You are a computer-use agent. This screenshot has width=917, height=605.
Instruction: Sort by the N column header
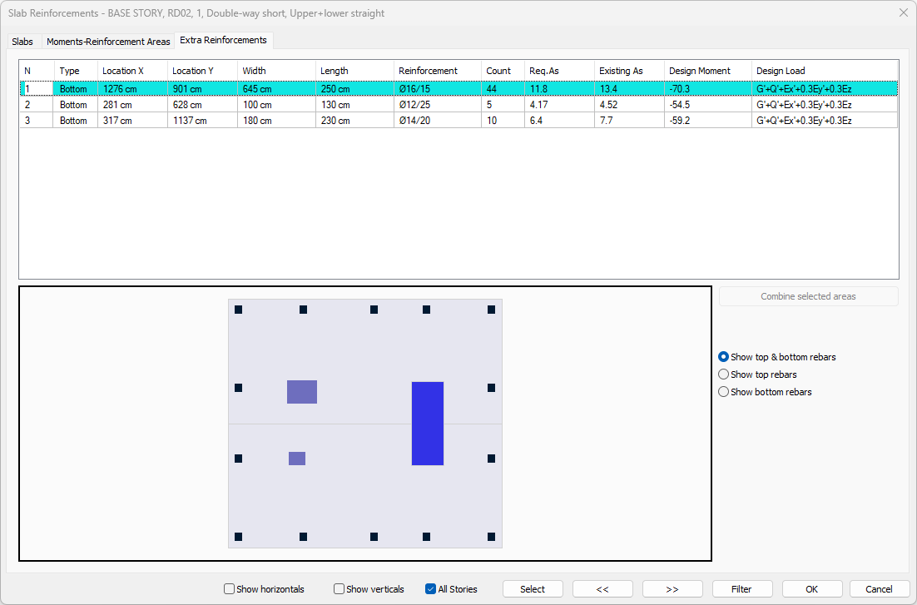coord(37,71)
